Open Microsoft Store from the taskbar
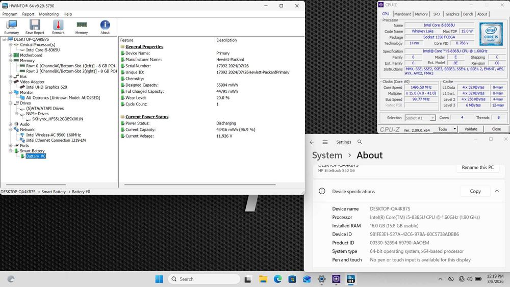Image resolution: width=510 pixels, height=287 pixels. click(x=292, y=279)
